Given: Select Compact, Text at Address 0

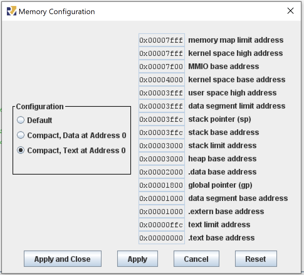Looking at the screenshot, I should pos(20,150).
